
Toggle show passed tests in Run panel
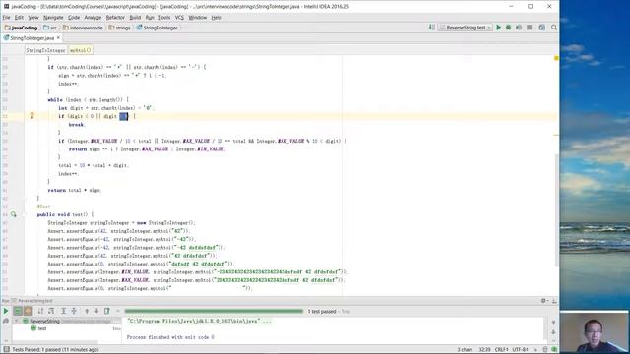click(18, 311)
